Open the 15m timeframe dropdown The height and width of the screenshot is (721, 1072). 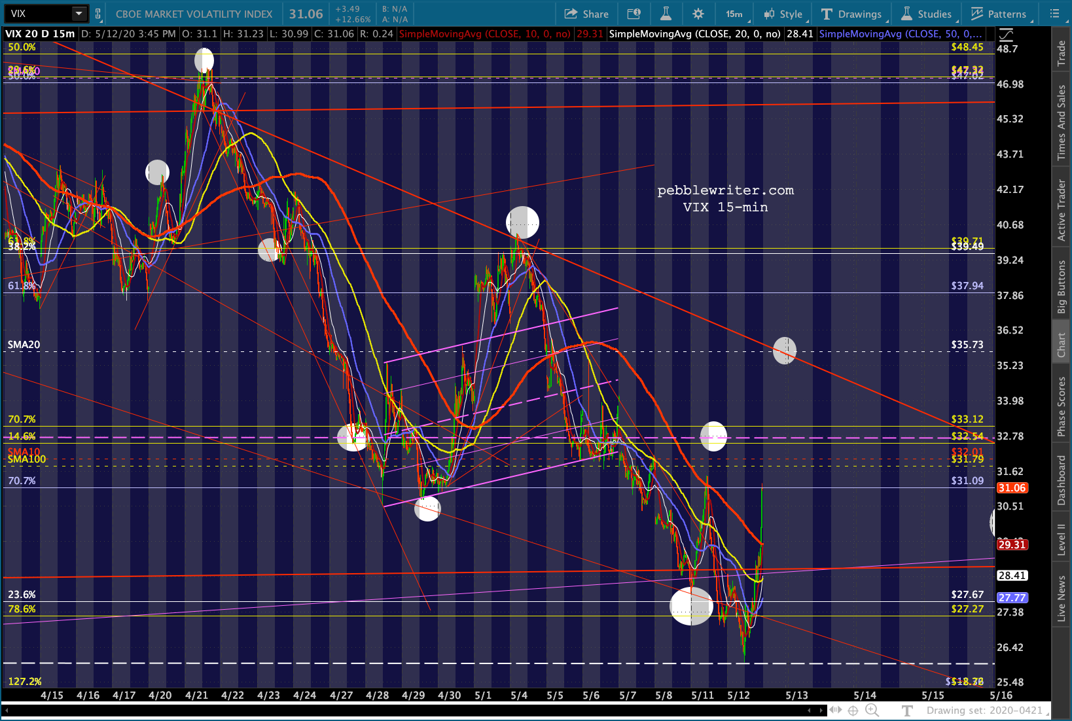point(734,14)
